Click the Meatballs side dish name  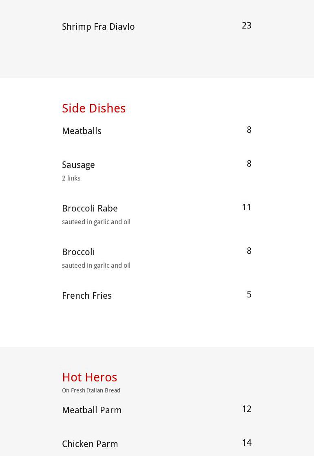coord(82,131)
